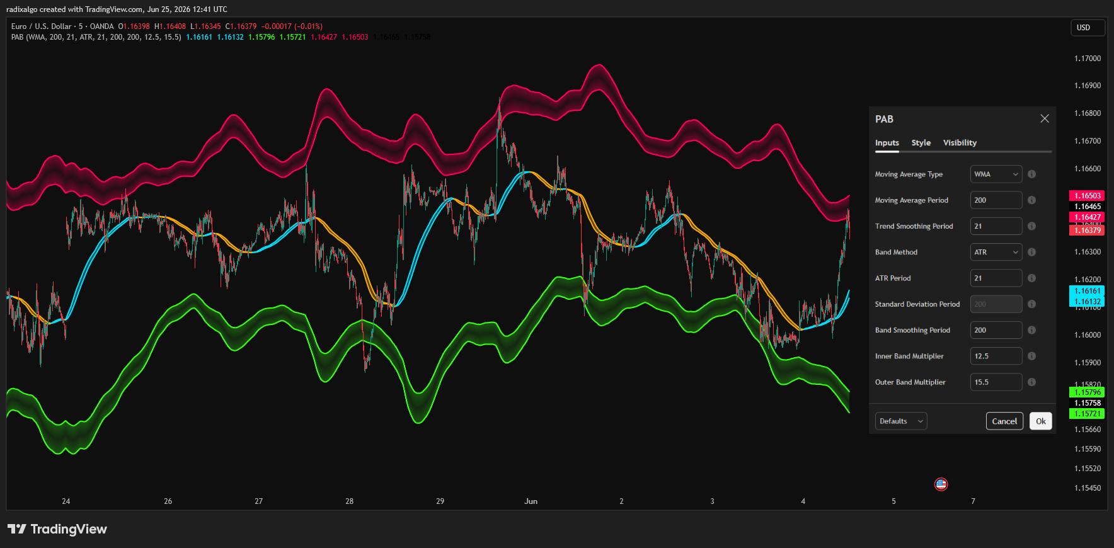This screenshot has height=548, width=1114.
Task: Expand the Defaults dropdown
Action: [x=901, y=421]
